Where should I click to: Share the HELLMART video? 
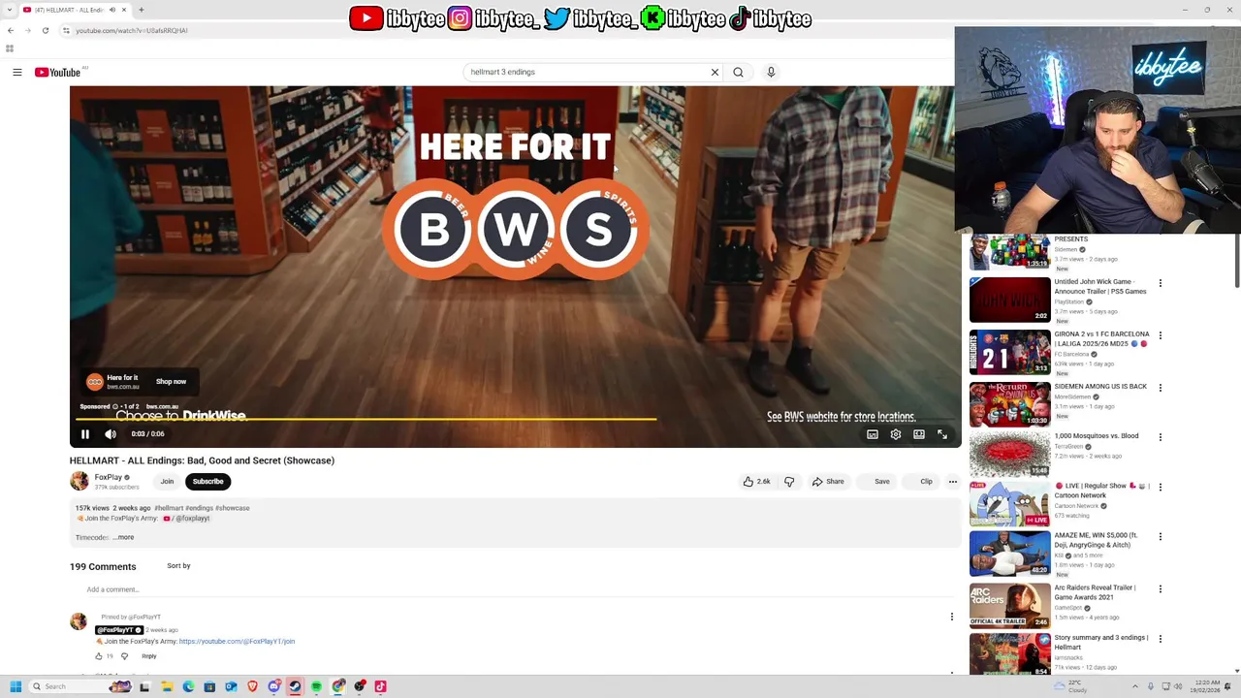828,482
